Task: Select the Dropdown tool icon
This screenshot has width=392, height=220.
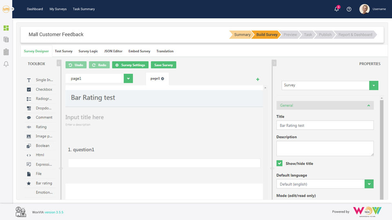Action: (29, 108)
